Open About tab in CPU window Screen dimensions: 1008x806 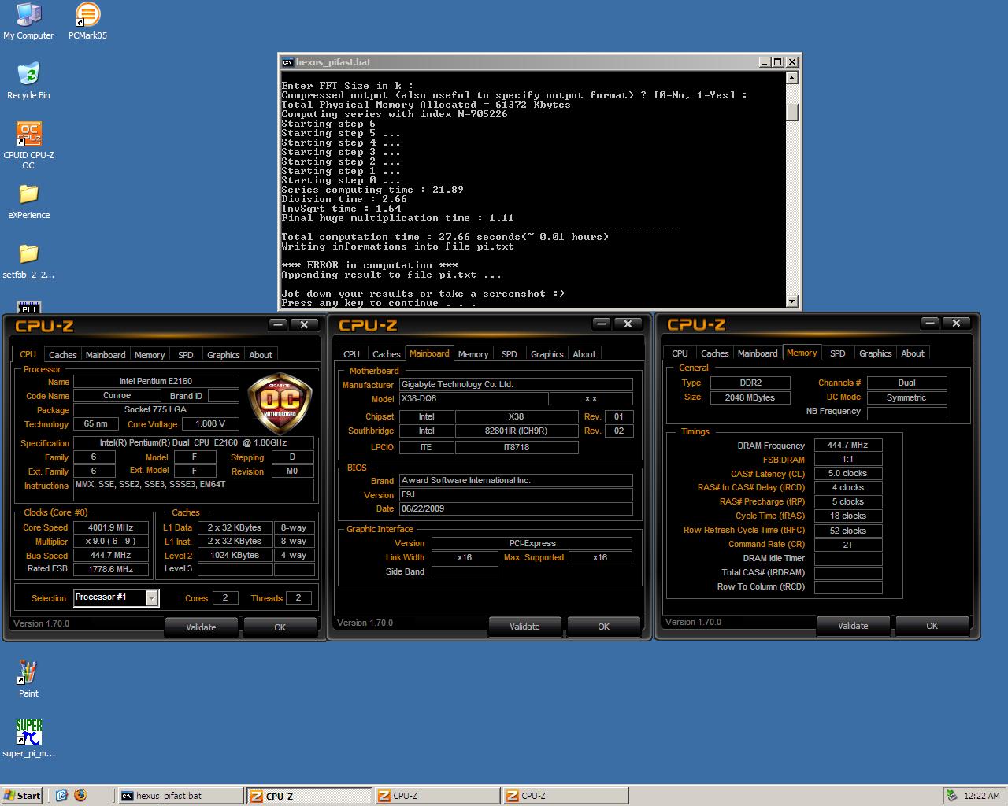click(261, 355)
